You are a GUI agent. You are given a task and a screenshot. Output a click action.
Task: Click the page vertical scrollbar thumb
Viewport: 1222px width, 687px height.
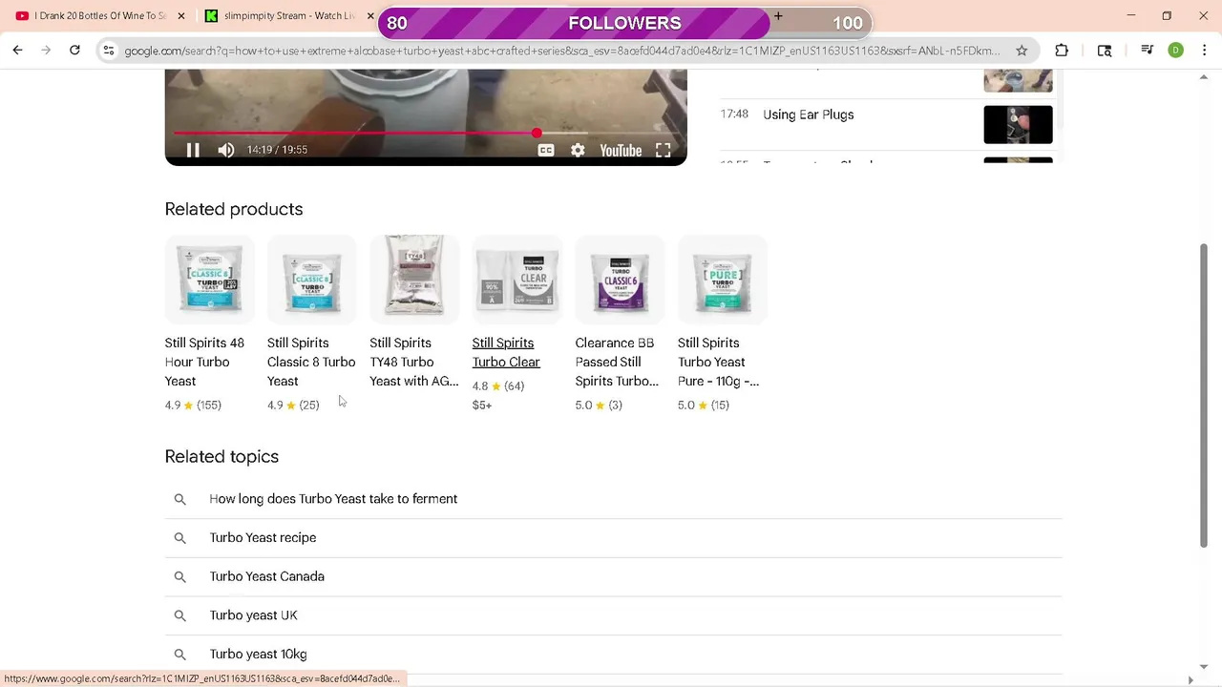(x=1204, y=395)
